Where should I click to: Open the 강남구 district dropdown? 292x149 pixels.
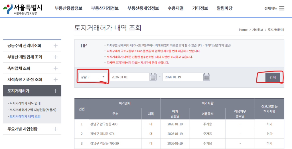point(92,77)
